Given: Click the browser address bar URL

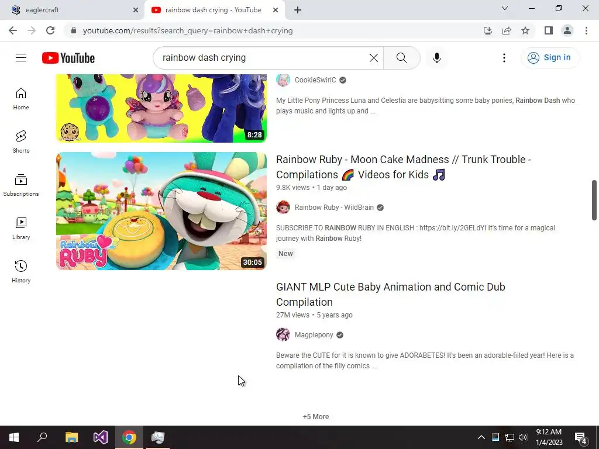Looking at the screenshot, I should coord(188,30).
